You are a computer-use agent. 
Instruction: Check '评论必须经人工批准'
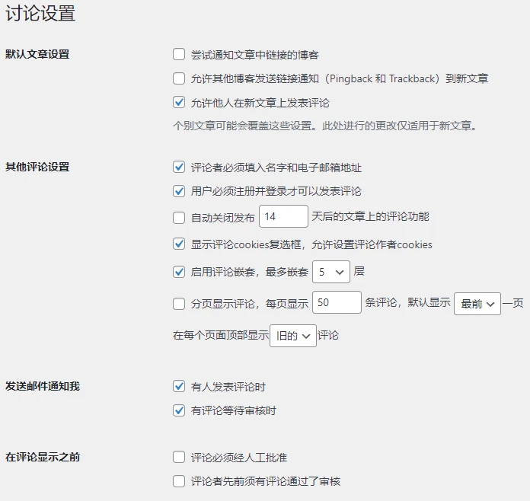point(179,458)
